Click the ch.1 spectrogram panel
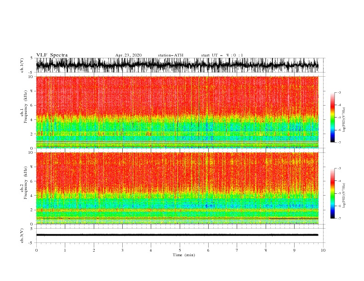364x281 pixels. [x=177, y=112]
